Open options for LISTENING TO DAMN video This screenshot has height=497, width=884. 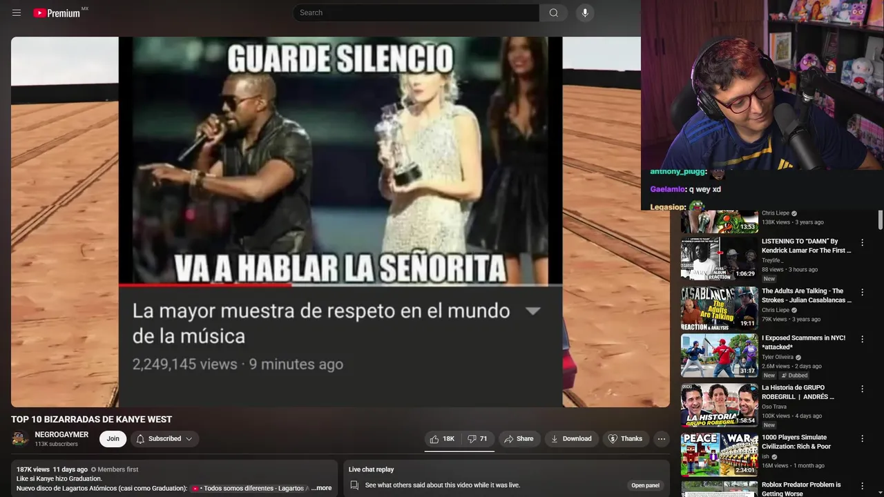[x=862, y=243]
